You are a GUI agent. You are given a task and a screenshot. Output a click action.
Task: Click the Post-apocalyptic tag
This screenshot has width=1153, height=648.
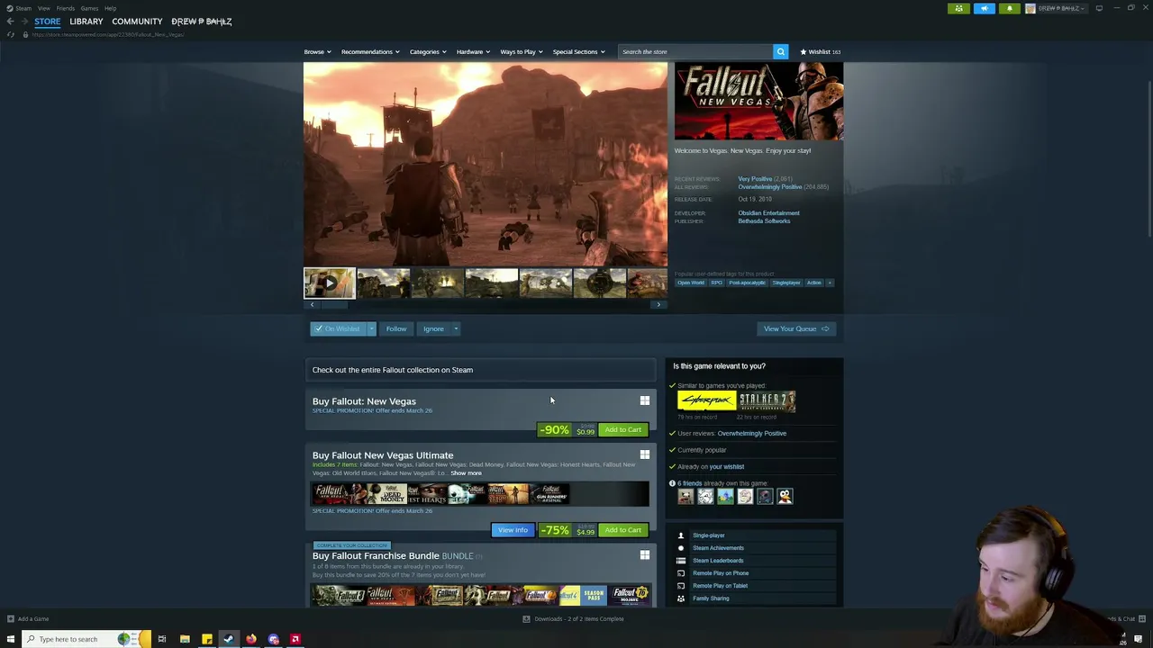(747, 283)
